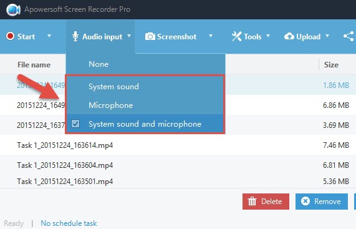Screen dimensions: 356x229
Task: Open the No schedule task link
Action: (x=69, y=223)
